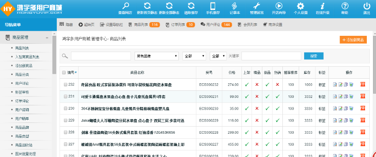This screenshot has height=157, width=376.
Task: Click the blue 搜索 button
Action: pos(314,56)
